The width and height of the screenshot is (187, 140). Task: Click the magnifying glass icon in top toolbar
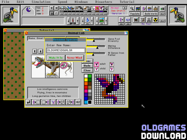pyautogui.click(x=132, y=8)
